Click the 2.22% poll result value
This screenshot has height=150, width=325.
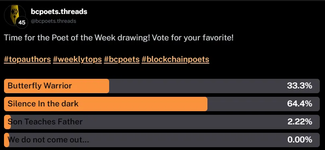pos(300,122)
